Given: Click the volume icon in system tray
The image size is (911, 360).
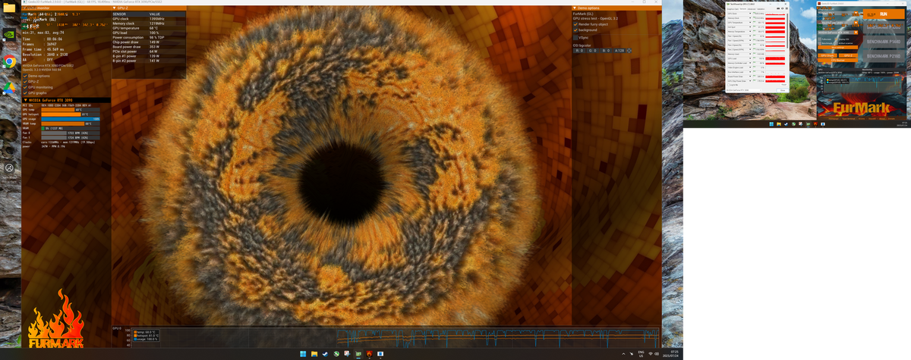Looking at the screenshot, I should tap(657, 354).
